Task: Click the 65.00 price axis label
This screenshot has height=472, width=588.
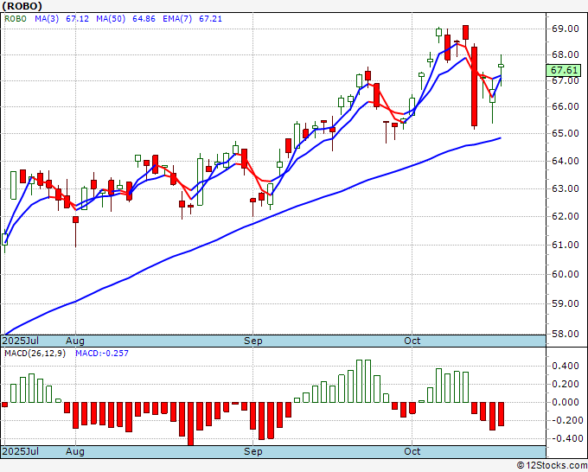Action: [x=565, y=133]
